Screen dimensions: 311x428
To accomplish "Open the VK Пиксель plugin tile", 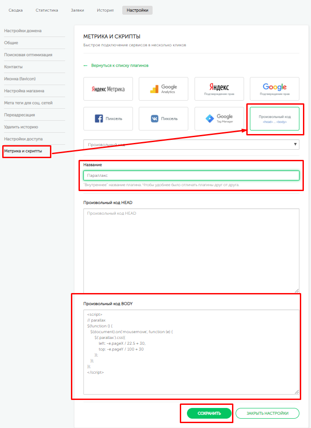I will point(163,118).
